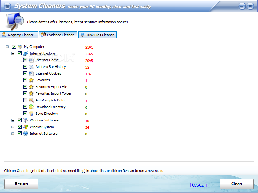Select the Internet Cache row label
Screen dimensions: 258x193
47,60
